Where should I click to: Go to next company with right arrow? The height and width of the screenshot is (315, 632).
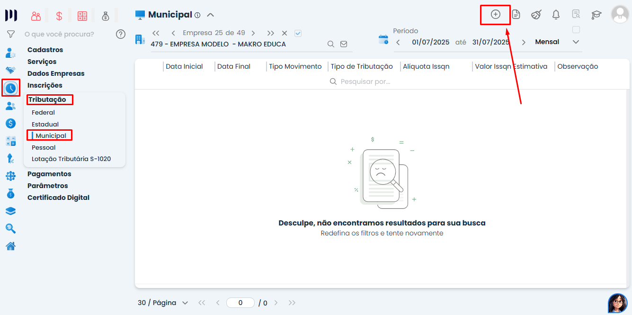(x=253, y=33)
